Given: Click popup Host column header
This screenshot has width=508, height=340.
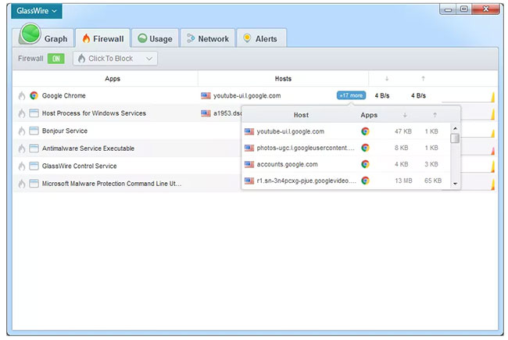Looking at the screenshot, I should [301, 115].
